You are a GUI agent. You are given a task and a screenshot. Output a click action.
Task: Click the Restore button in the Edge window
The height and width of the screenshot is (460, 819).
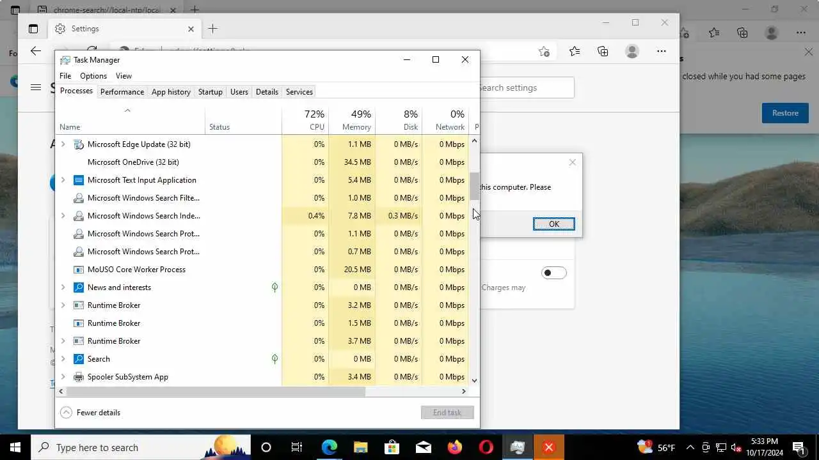click(785, 113)
